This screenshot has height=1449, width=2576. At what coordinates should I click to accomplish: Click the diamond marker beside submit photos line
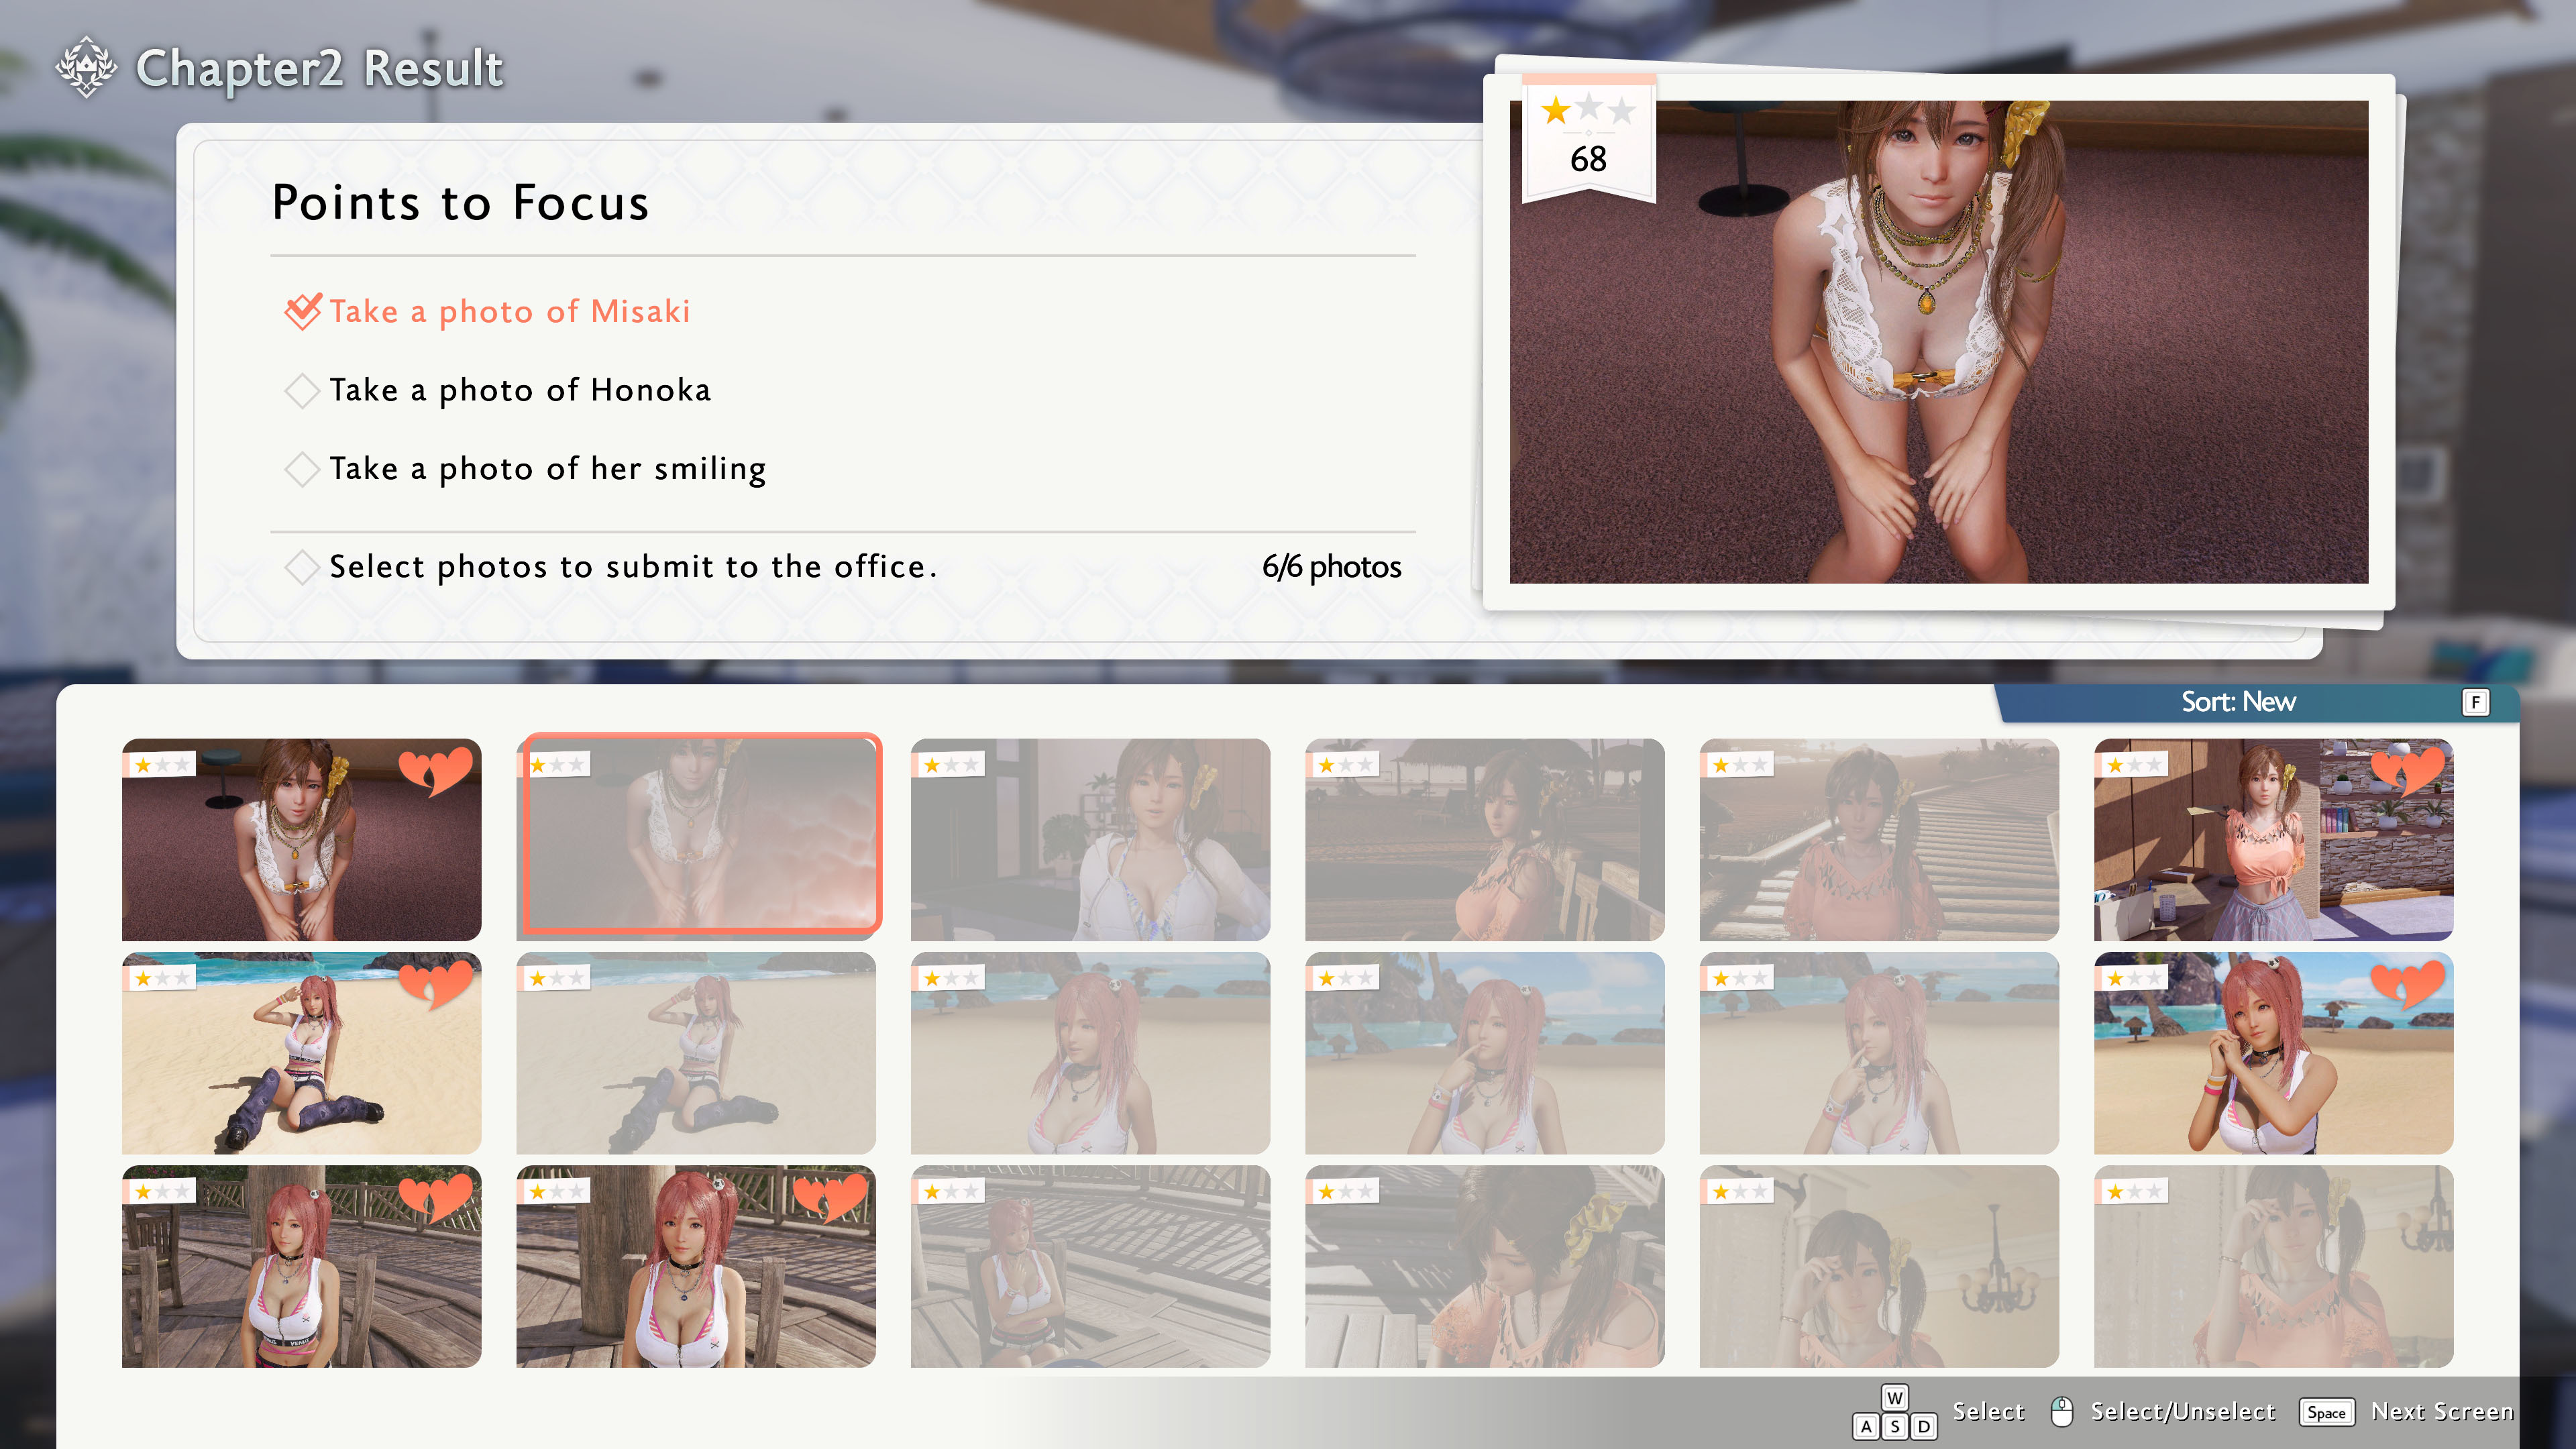click(302, 567)
